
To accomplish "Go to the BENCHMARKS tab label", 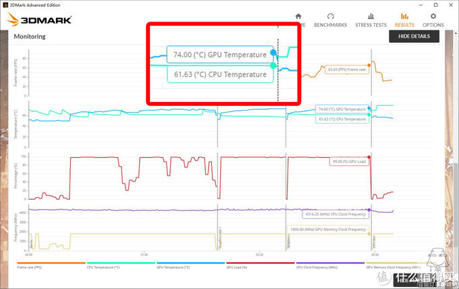I will [x=331, y=25].
